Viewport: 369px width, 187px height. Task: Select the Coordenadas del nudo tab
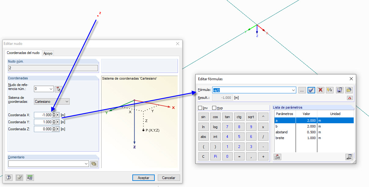pyautogui.click(x=23, y=53)
